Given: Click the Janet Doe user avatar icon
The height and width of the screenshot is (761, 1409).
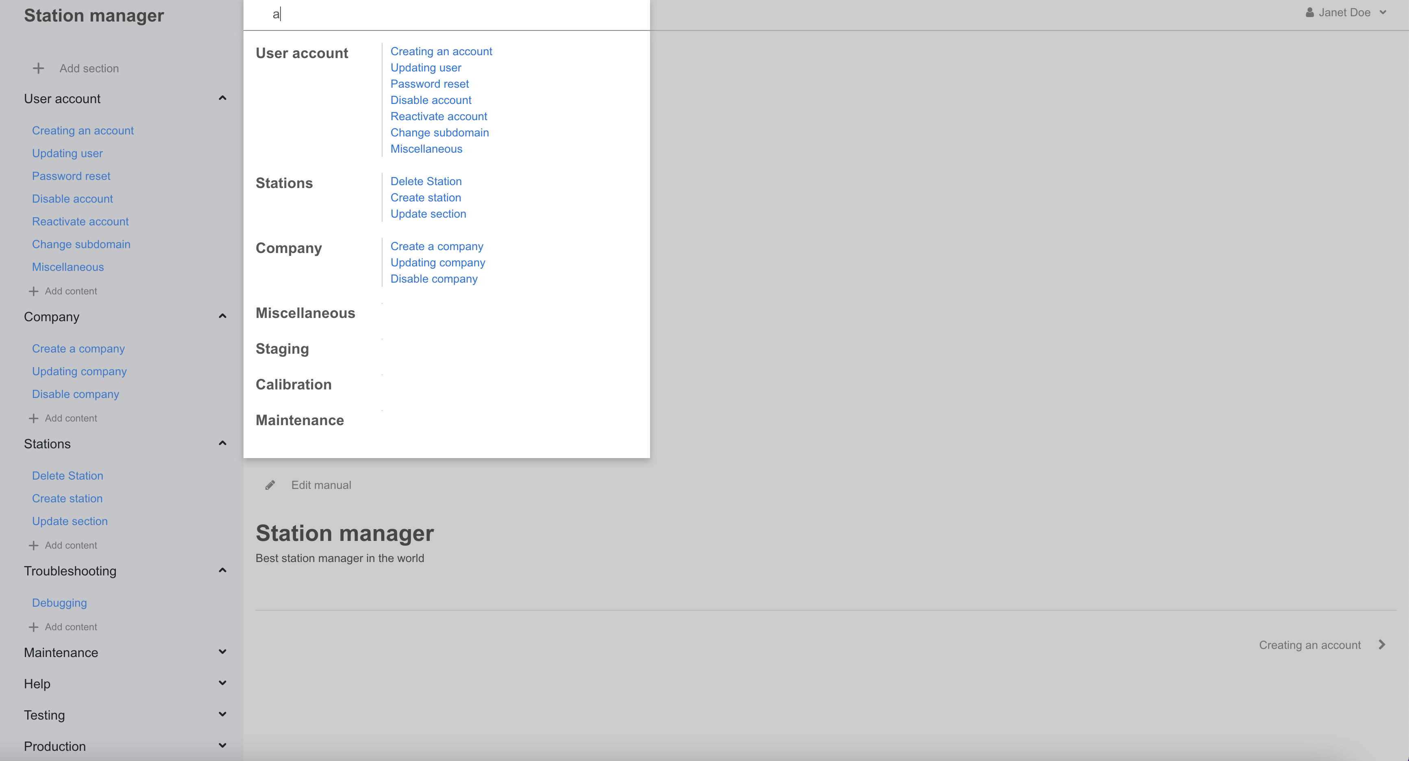Looking at the screenshot, I should pos(1309,13).
